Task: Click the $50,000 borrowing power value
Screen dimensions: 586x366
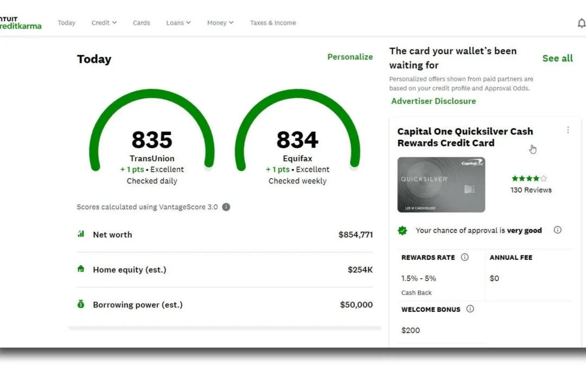Action: [356, 305]
